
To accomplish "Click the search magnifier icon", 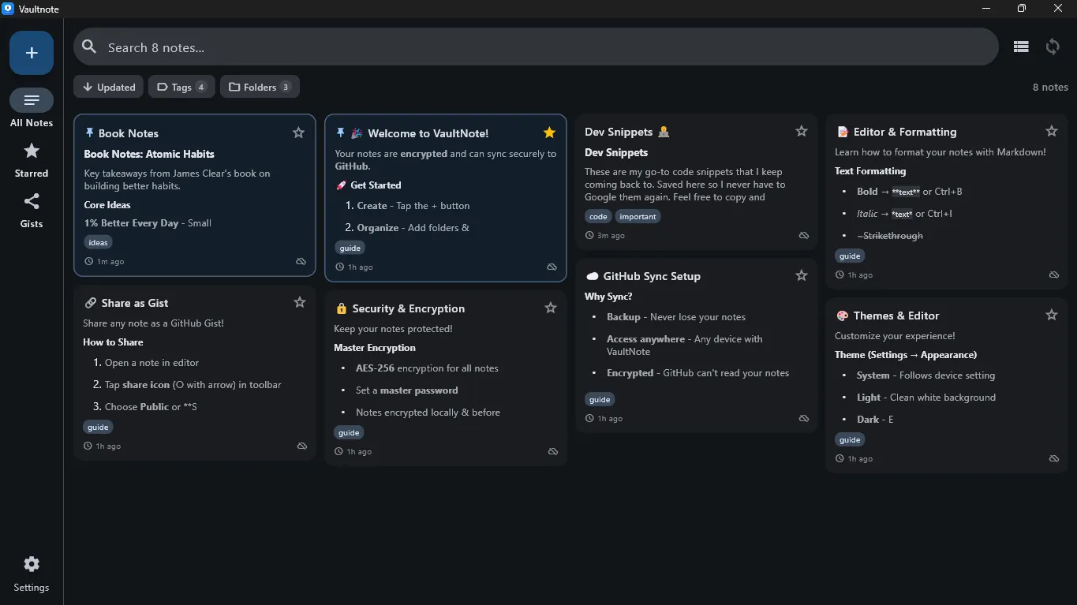I will click(89, 47).
